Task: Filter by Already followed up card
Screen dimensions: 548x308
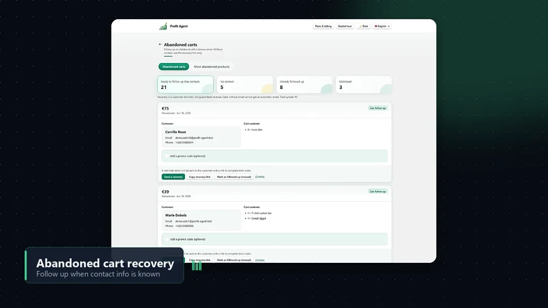Action: coord(304,84)
